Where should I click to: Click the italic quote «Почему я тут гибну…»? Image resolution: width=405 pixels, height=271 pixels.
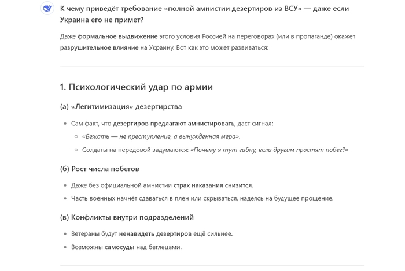269,150
